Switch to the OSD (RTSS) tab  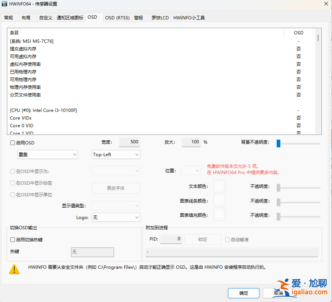(x=117, y=18)
